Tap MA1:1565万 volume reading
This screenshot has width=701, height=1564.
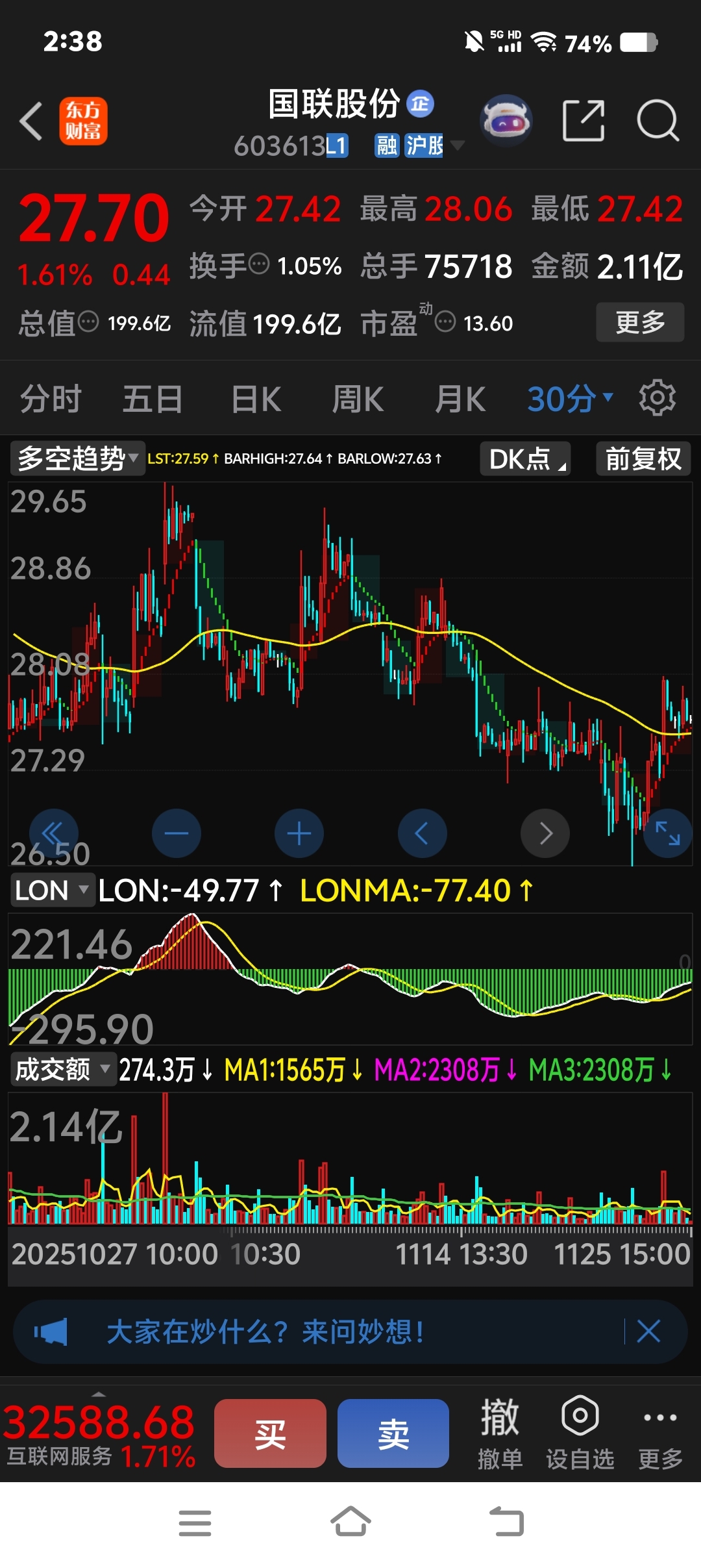(x=293, y=1069)
